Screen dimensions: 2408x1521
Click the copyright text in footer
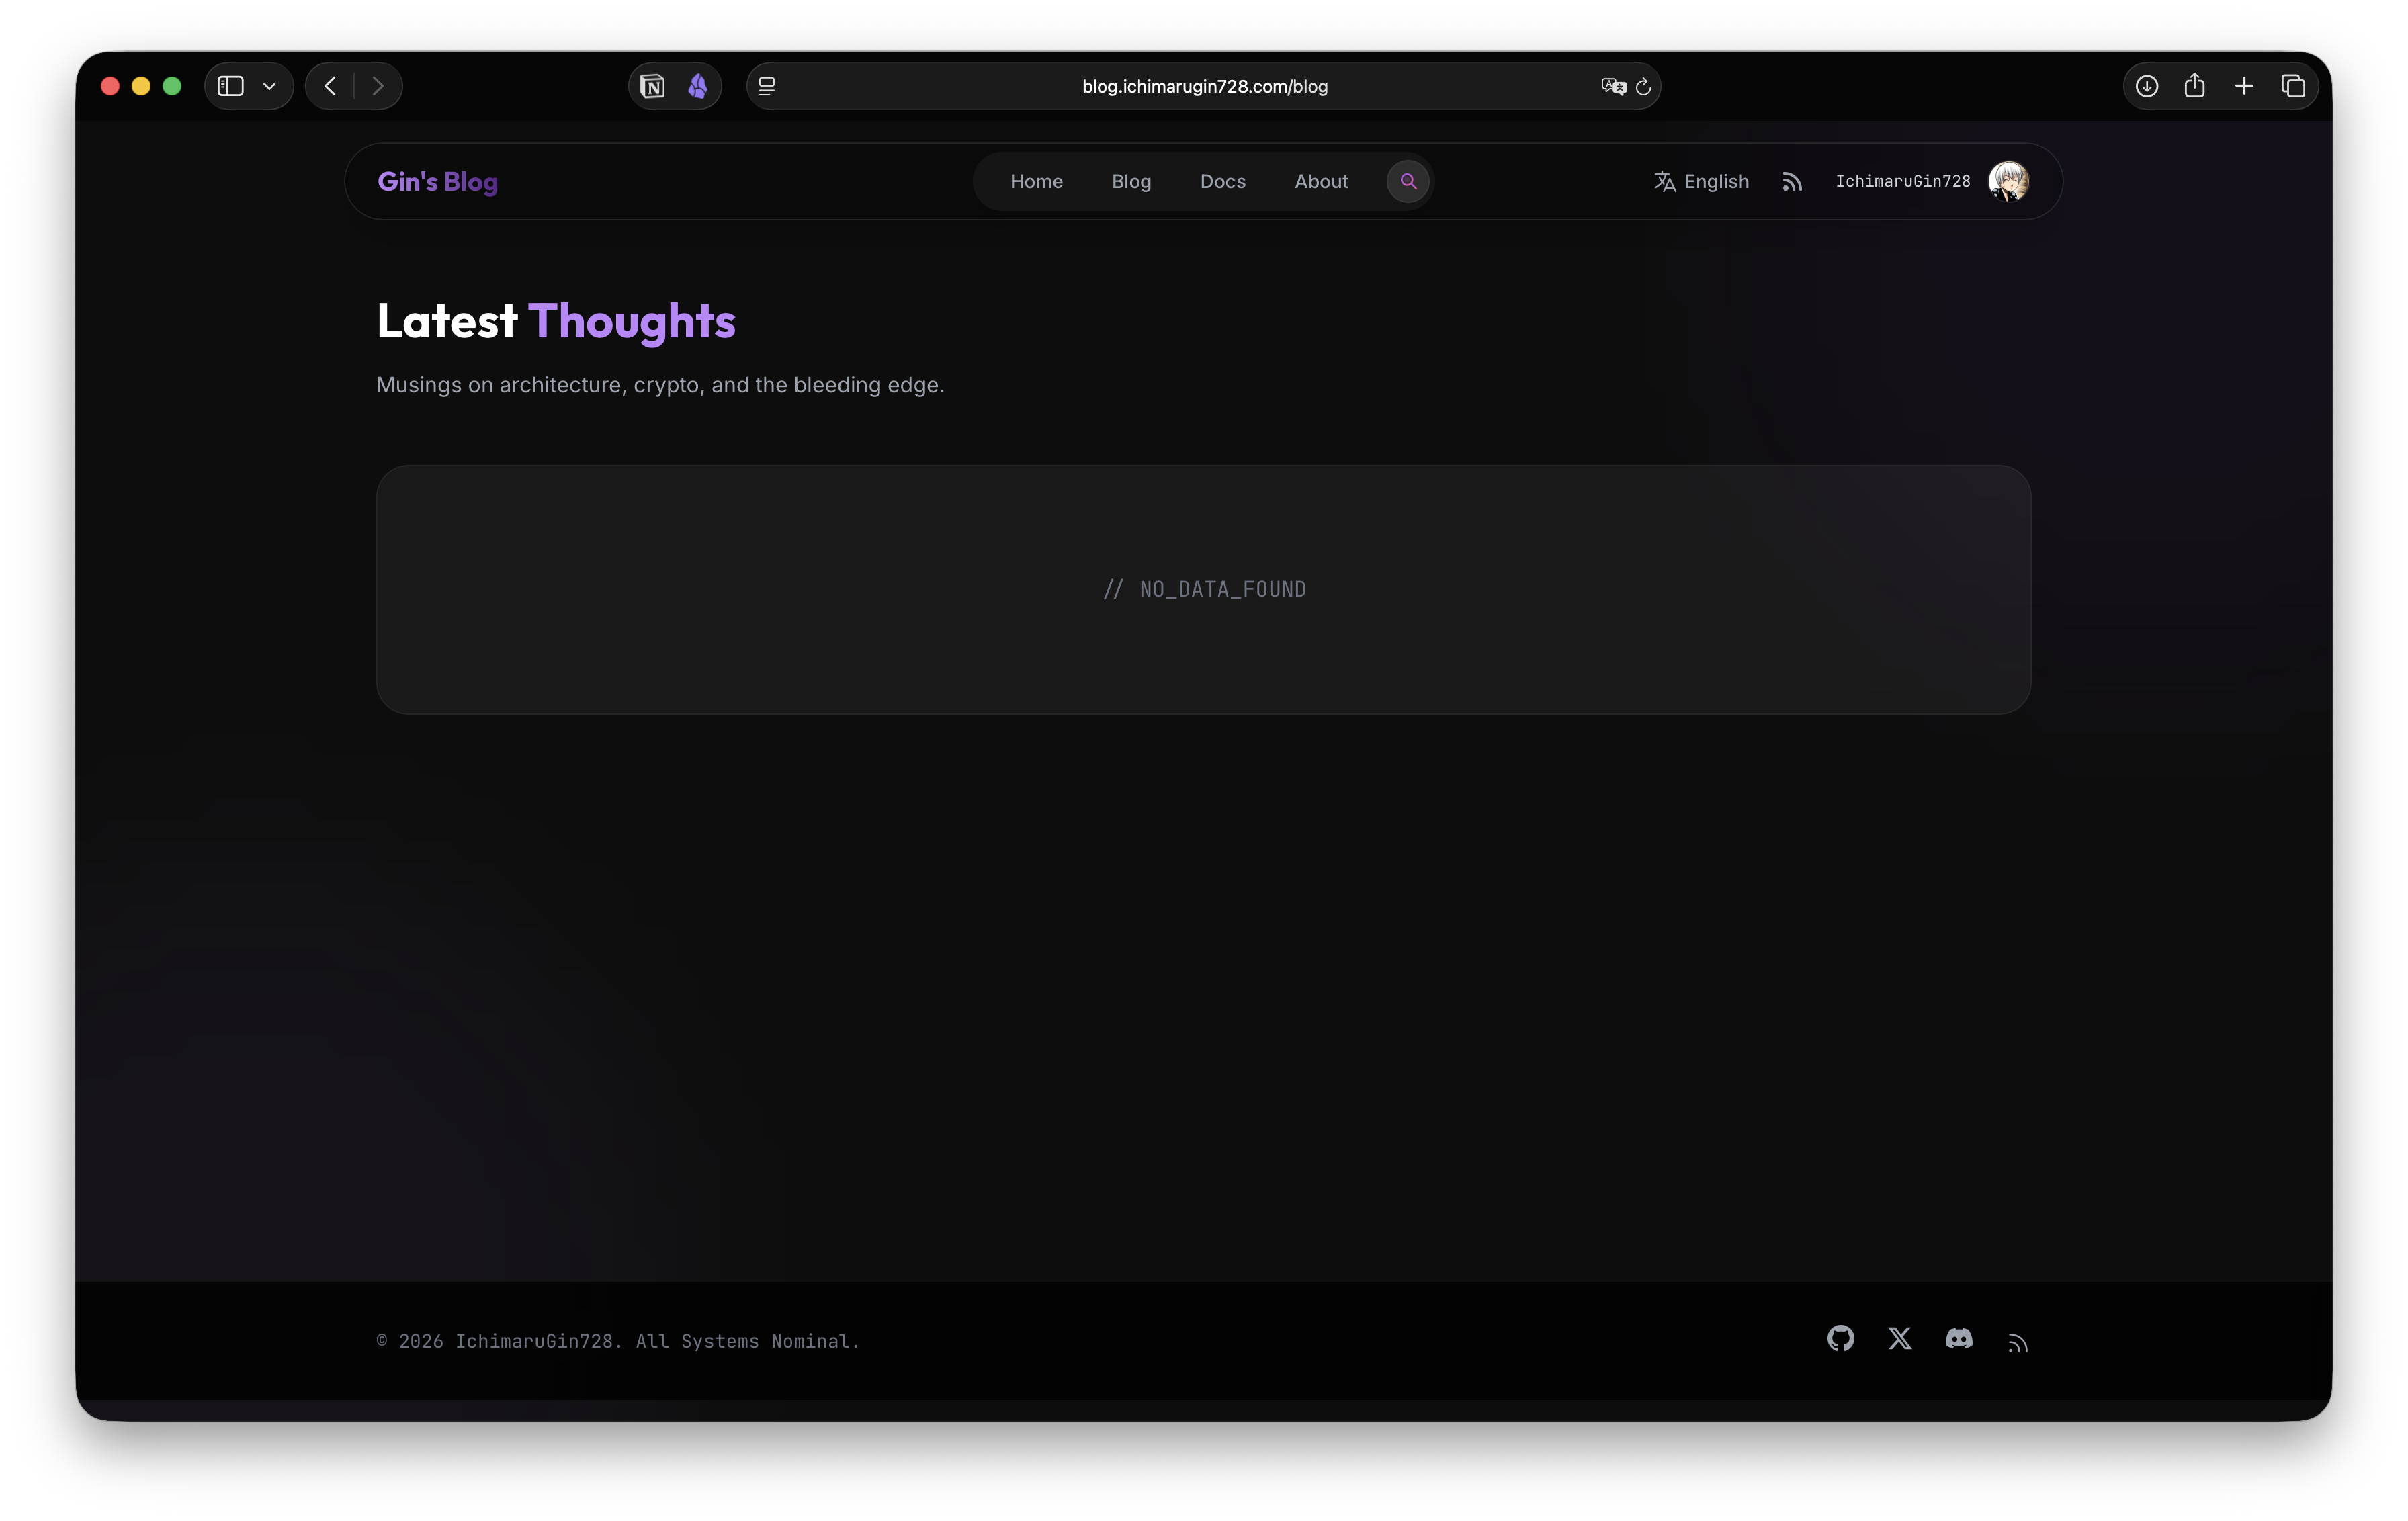pos(618,1341)
